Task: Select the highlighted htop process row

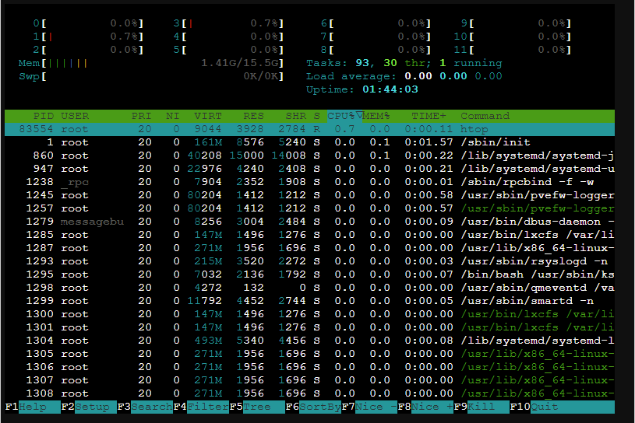Action: pyautogui.click(x=312, y=129)
